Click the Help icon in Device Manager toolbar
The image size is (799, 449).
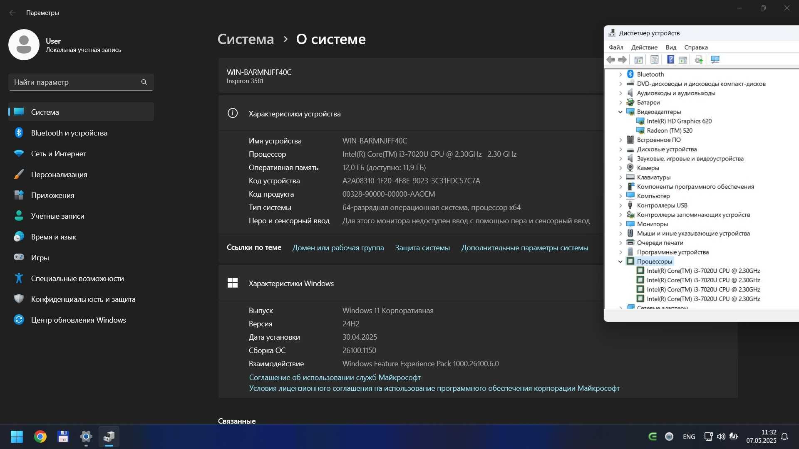(670, 59)
